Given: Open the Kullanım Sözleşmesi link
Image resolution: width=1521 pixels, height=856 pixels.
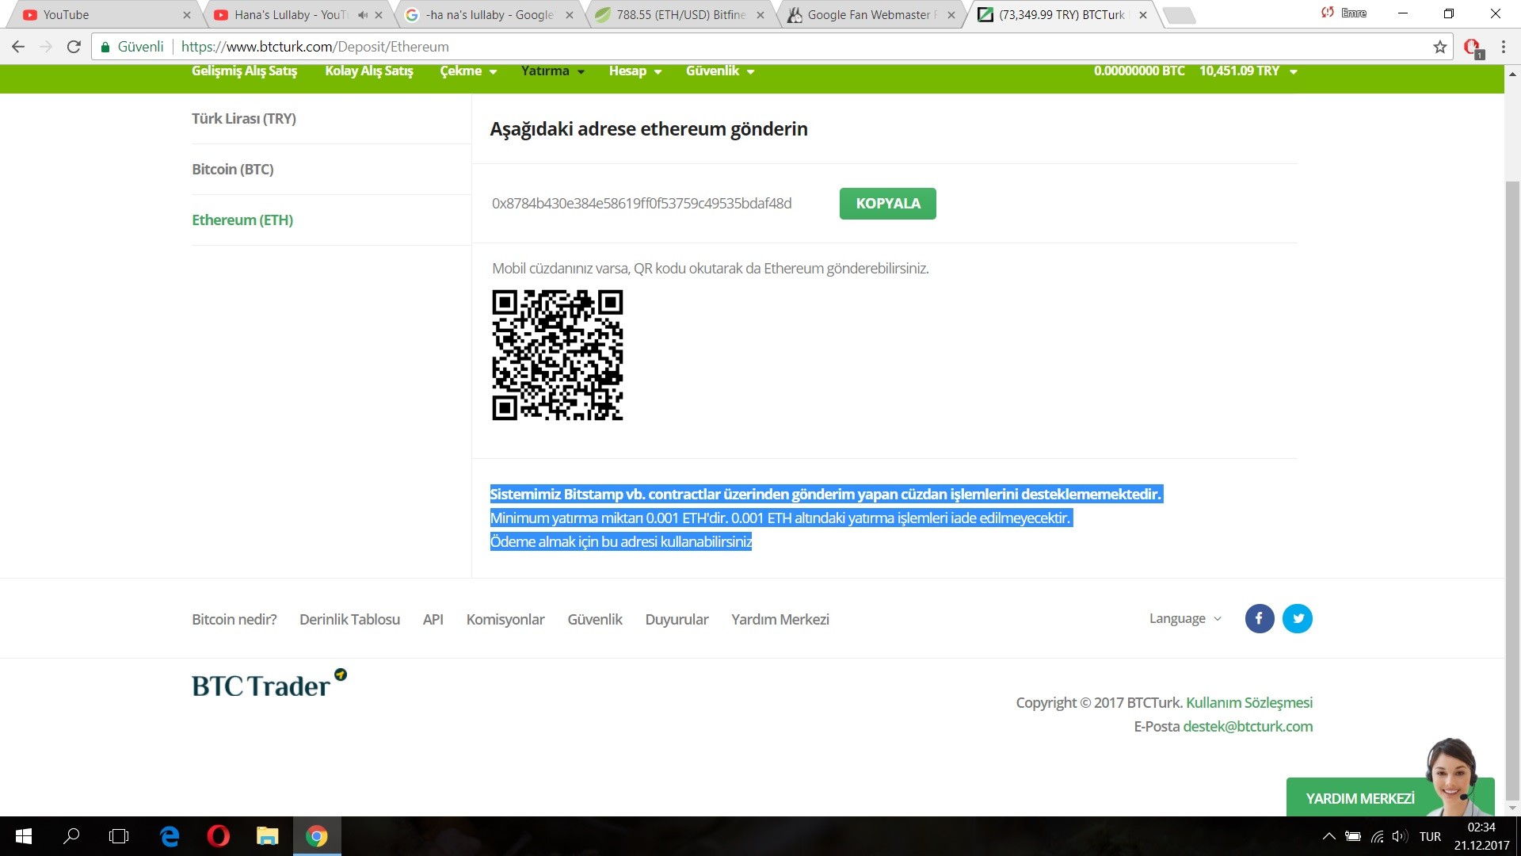Looking at the screenshot, I should click(x=1249, y=702).
